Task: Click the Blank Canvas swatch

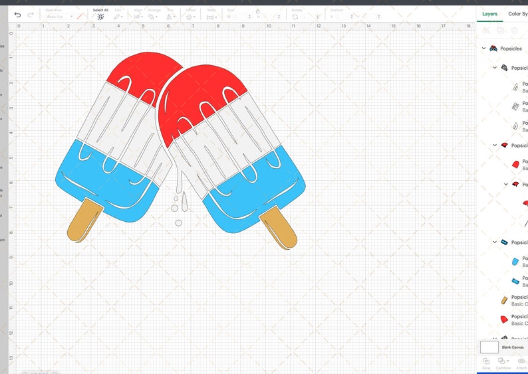Action: (x=489, y=347)
